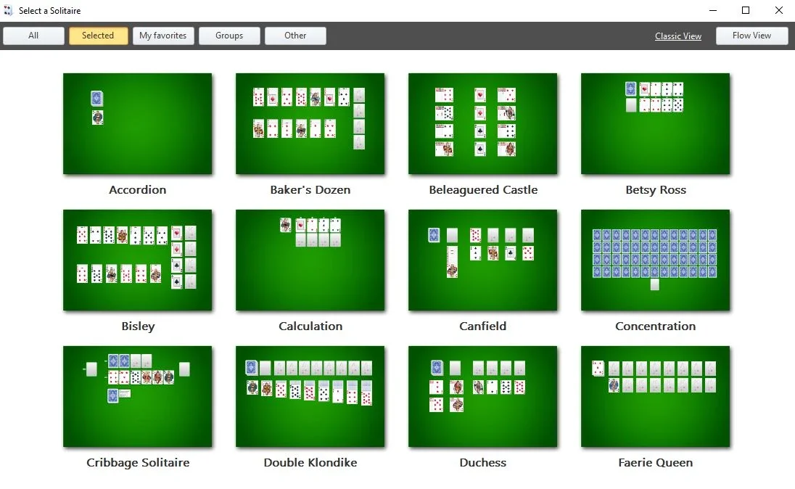Close the Select a Solitaire window
This screenshot has height=489, width=795.
779,10
